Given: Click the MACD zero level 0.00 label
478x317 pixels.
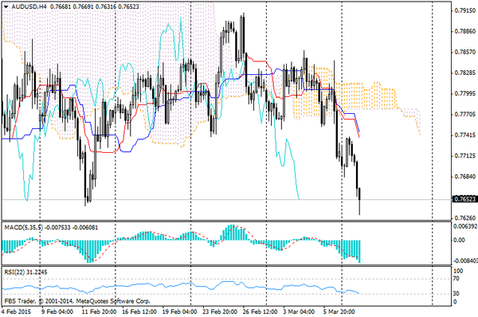Looking at the screenshot, I should [459, 240].
